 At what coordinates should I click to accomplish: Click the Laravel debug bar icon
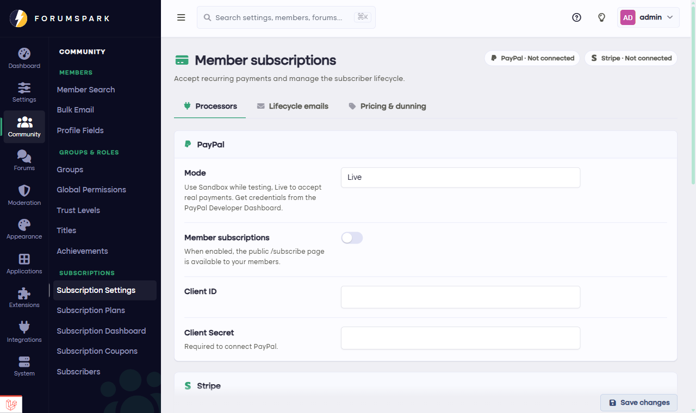(x=11, y=404)
